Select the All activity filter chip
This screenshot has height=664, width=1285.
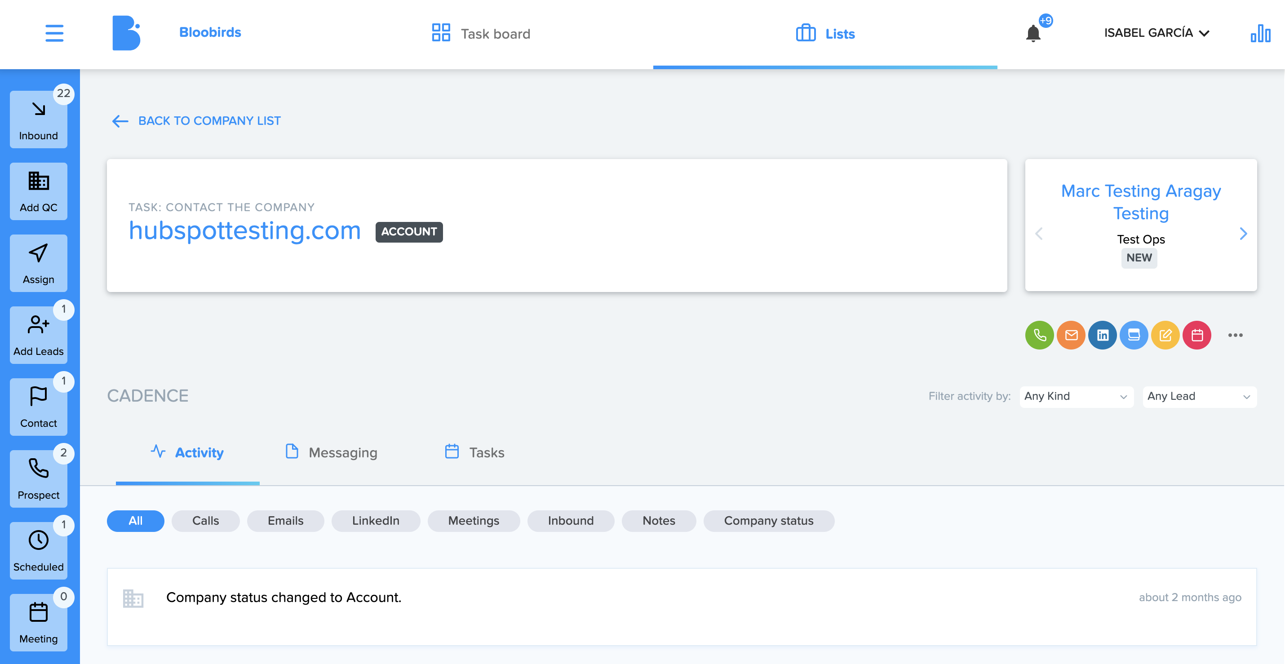(135, 521)
